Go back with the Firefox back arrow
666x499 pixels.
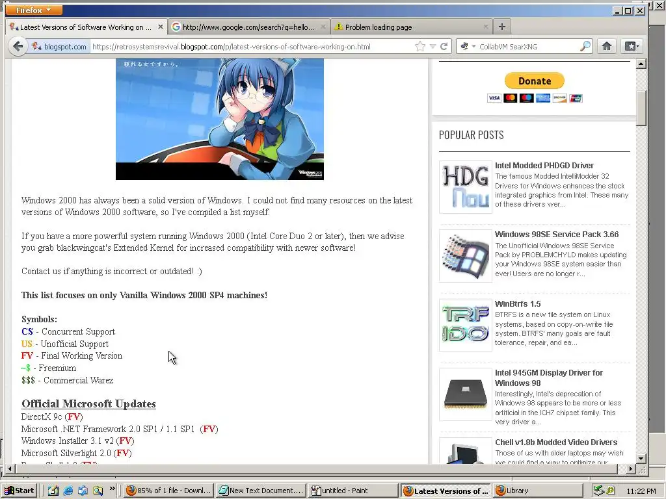[18, 46]
